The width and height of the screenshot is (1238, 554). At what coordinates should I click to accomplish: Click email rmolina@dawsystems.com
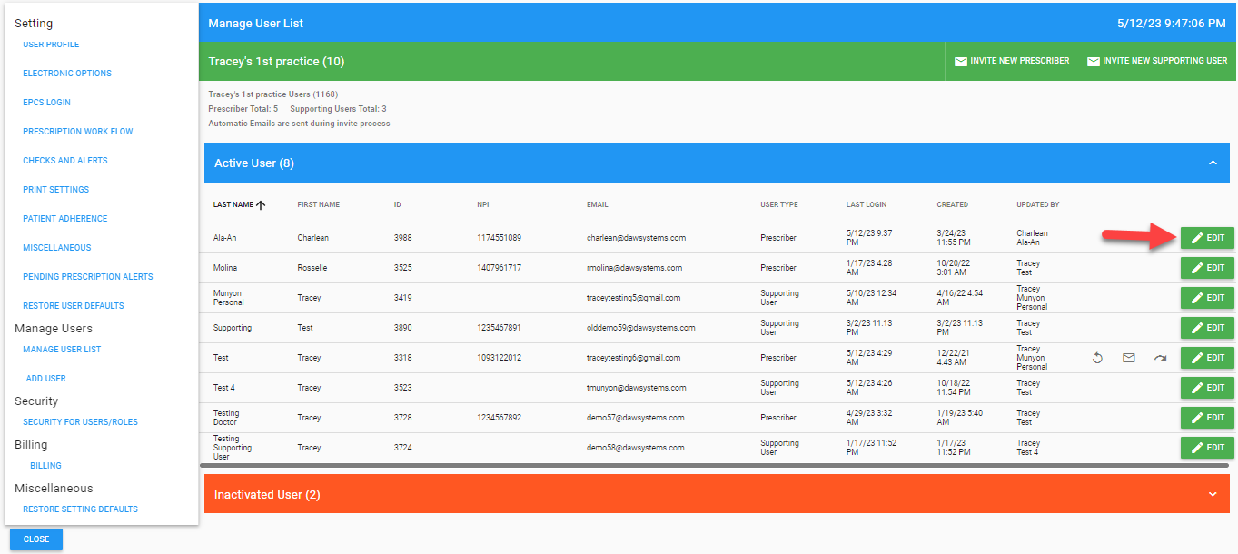[634, 268]
